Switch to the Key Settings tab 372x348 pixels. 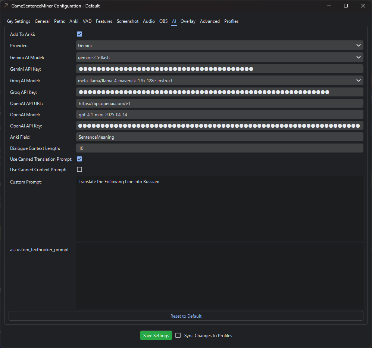click(x=18, y=21)
